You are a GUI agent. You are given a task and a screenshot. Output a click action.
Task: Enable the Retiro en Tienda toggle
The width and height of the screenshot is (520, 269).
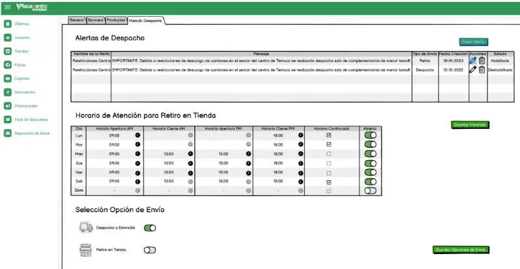pos(150,250)
